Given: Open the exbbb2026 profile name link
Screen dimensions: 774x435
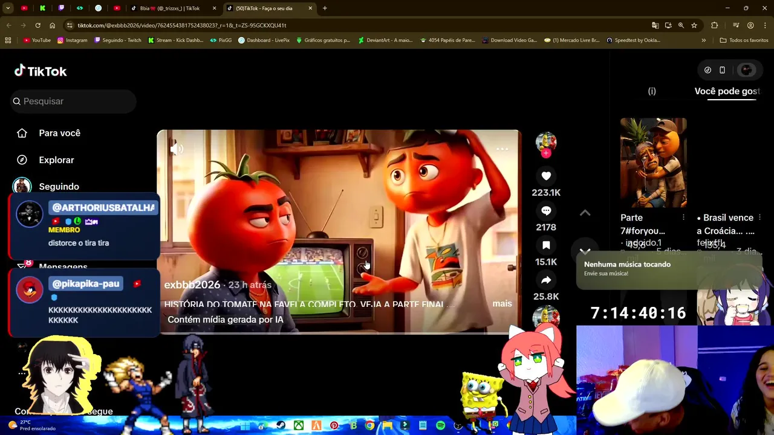Looking at the screenshot, I should point(192,285).
